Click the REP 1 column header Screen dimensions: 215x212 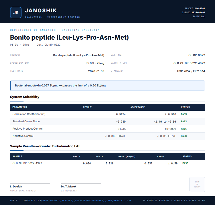[76, 157]
